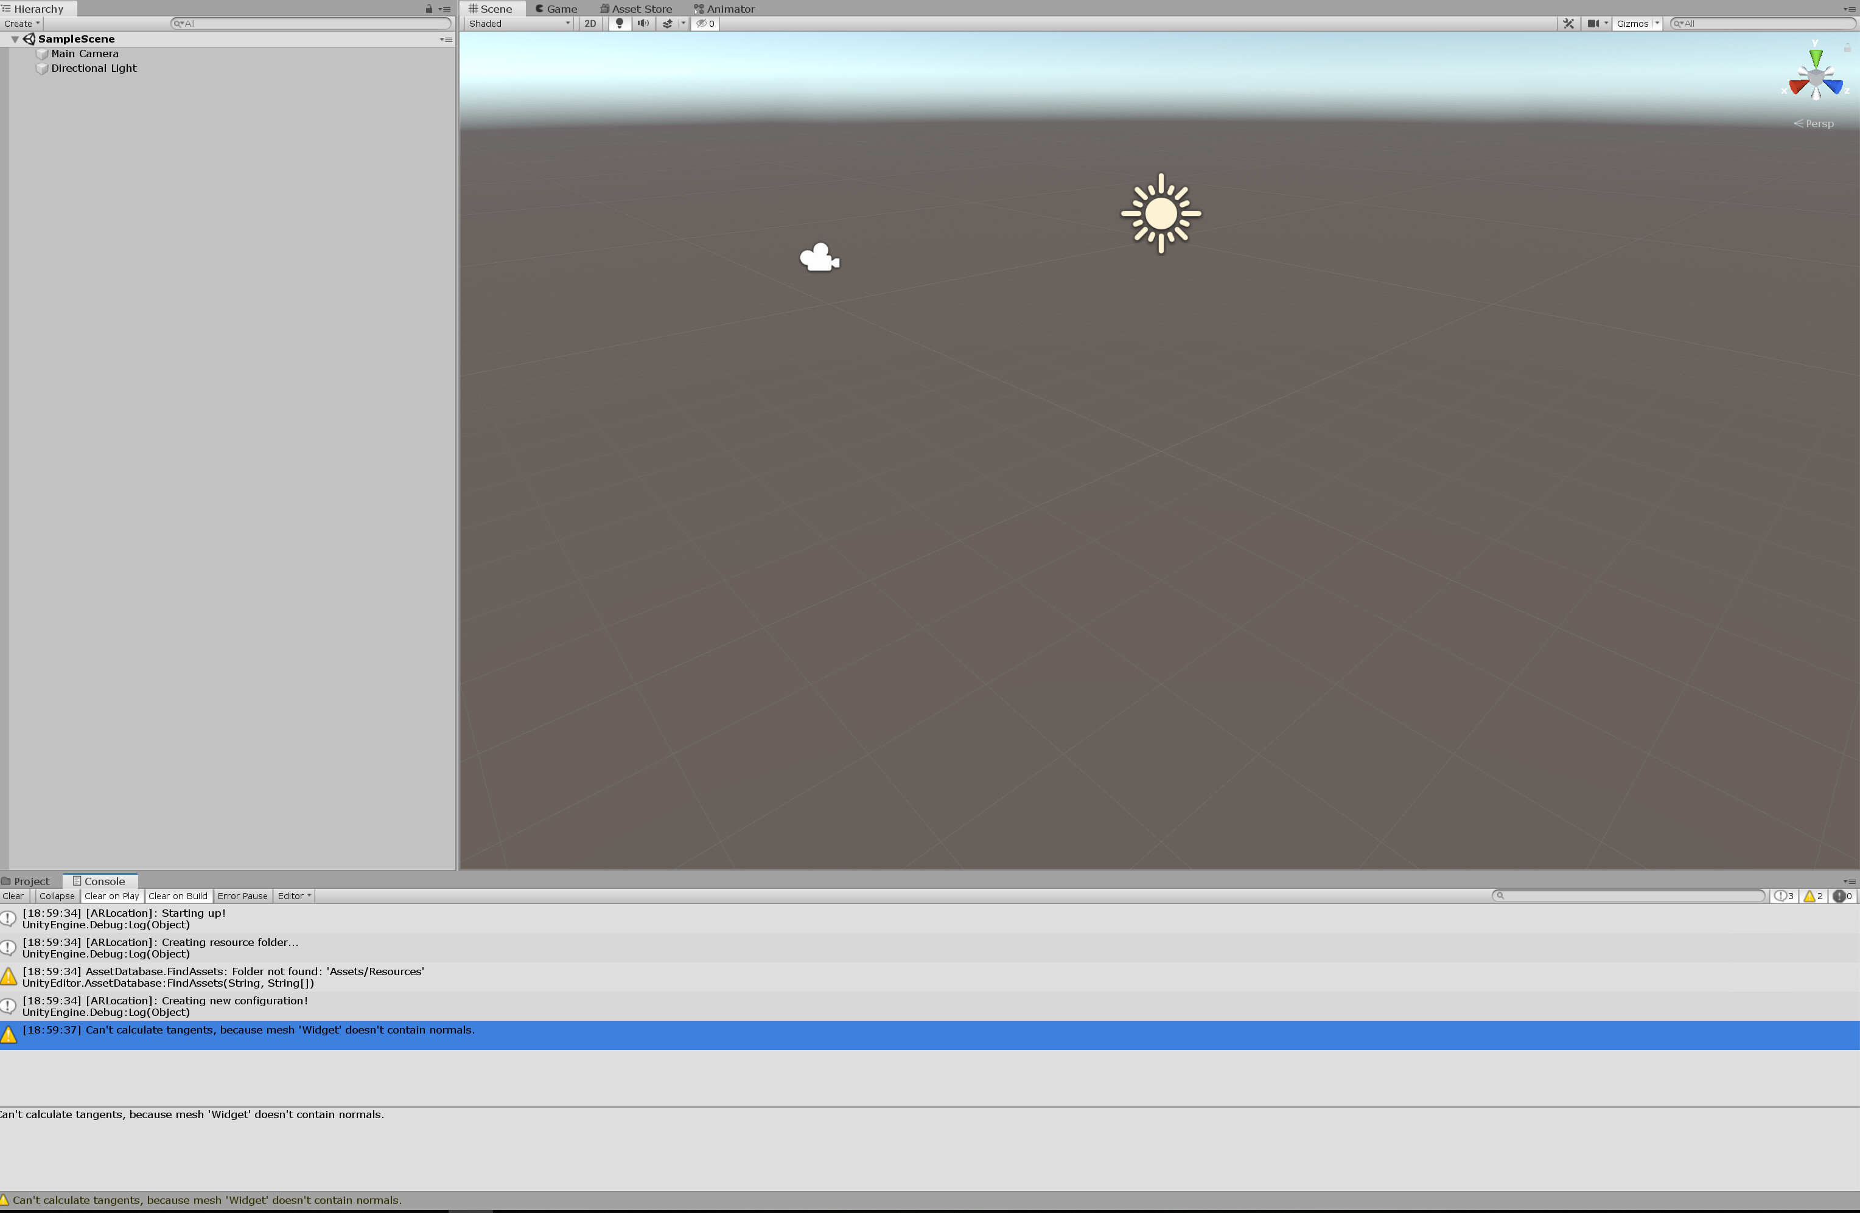The image size is (1860, 1213).
Task: Click the wrench editor tools icon
Action: (x=1569, y=24)
